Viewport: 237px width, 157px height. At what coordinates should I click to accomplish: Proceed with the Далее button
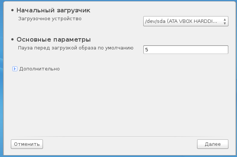click(213, 144)
